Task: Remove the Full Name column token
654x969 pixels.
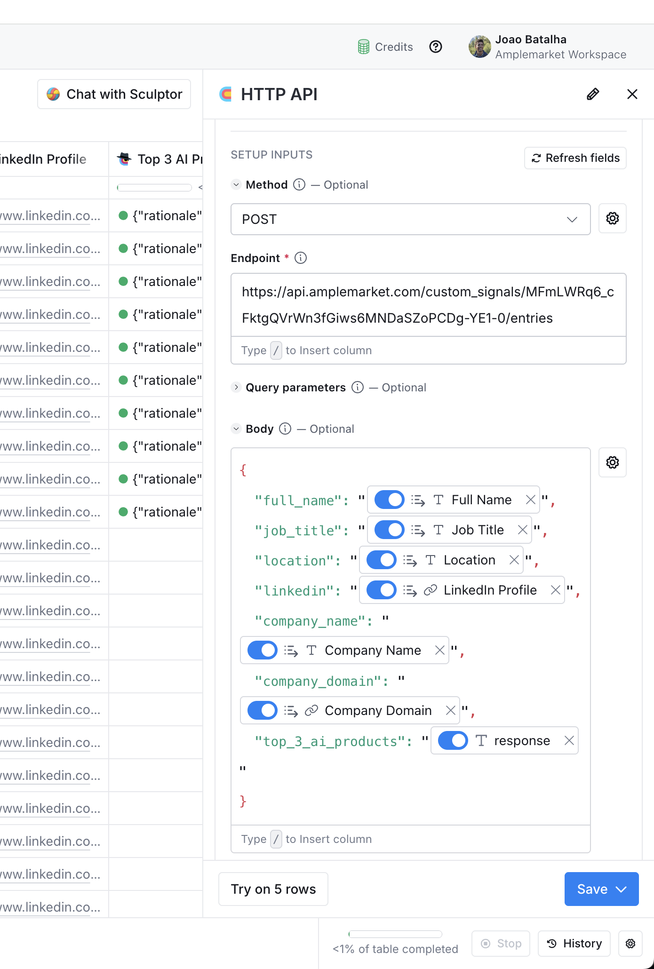Action: [531, 500]
